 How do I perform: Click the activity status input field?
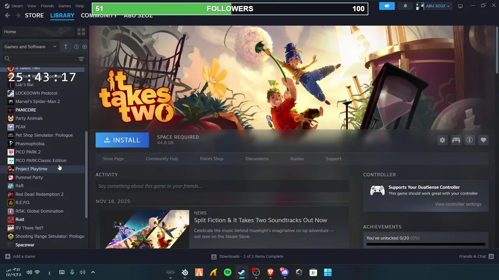click(x=222, y=186)
